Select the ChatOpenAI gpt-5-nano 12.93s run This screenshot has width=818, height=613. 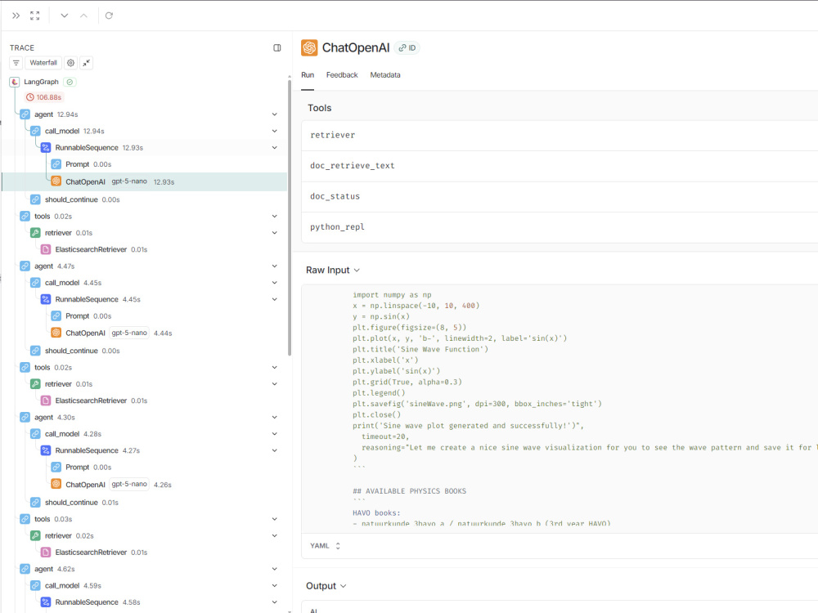click(x=145, y=181)
